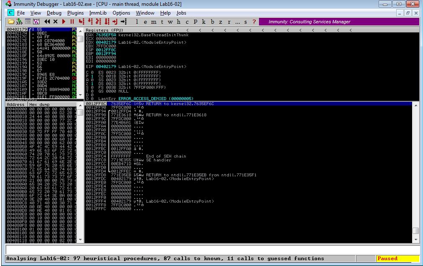Click the Trace over toolbar icon
This screenshot has width=423, height=266.
click(107, 22)
